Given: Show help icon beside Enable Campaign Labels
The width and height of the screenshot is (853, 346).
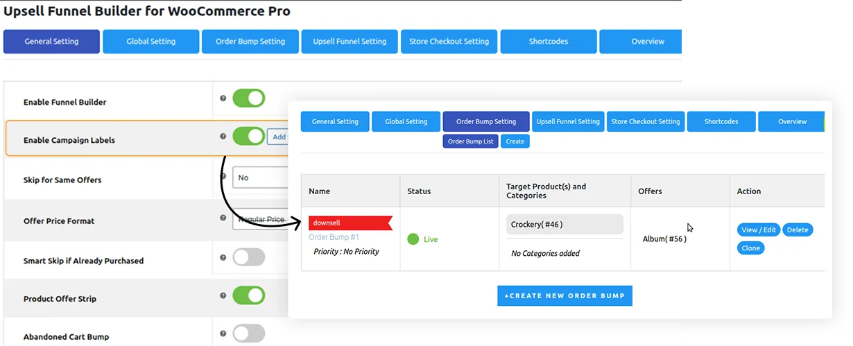Looking at the screenshot, I should 223,137.
